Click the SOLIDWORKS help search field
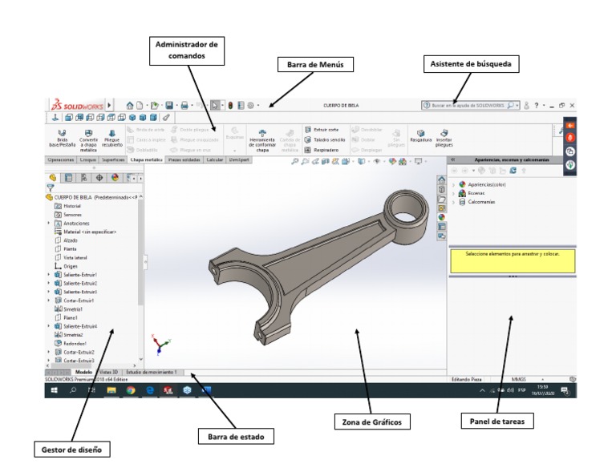This screenshot has height=476, width=616. coord(468,106)
